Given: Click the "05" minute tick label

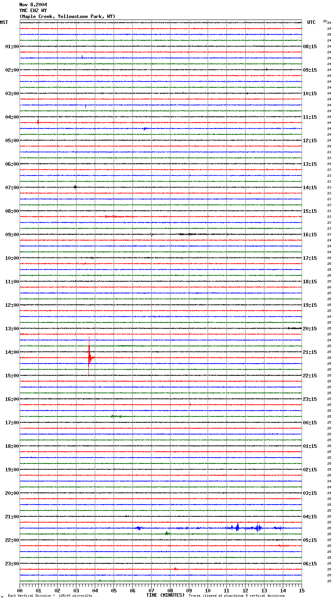Looking at the screenshot, I should click(x=114, y=590).
